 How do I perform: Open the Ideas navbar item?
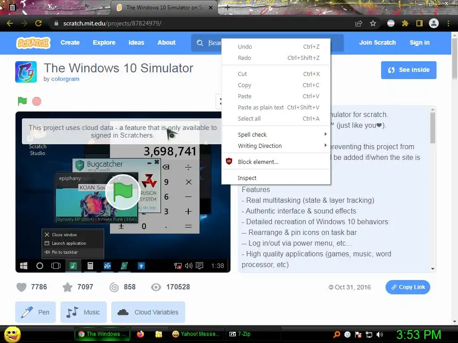[136, 42]
